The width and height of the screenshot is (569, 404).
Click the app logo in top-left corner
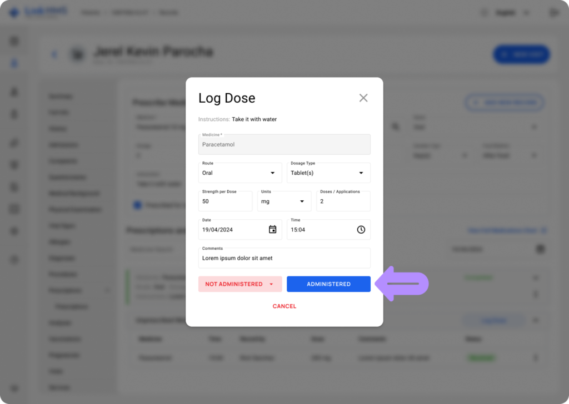point(14,12)
